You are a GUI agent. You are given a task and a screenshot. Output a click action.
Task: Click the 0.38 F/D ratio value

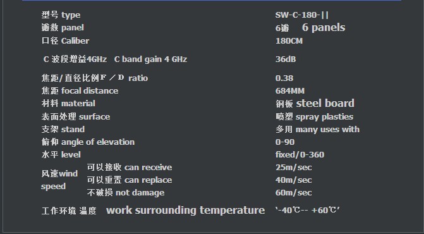(284, 78)
